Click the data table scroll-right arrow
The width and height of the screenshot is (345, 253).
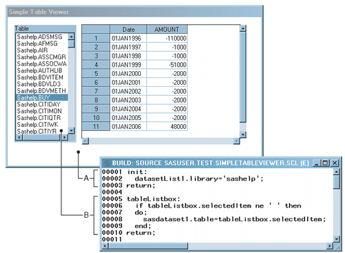tap(237, 141)
